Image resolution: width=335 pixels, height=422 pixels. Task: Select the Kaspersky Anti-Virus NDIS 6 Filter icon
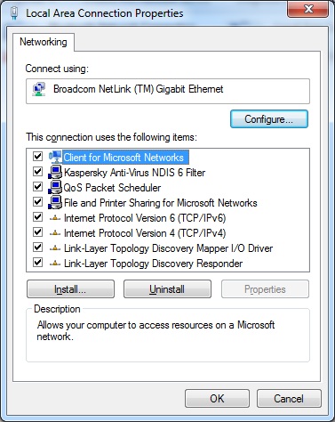[55, 172]
